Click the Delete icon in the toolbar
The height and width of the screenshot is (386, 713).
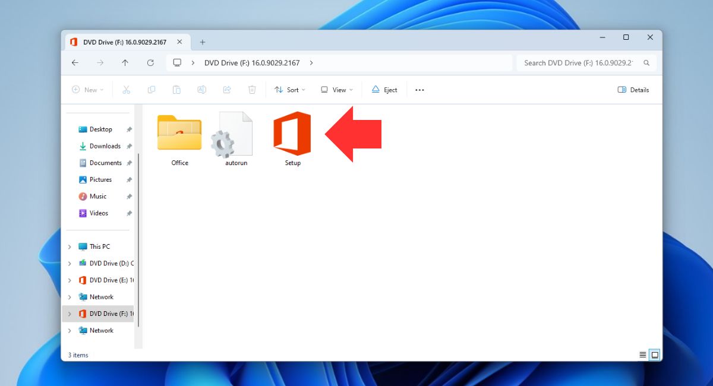tap(252, 89)
